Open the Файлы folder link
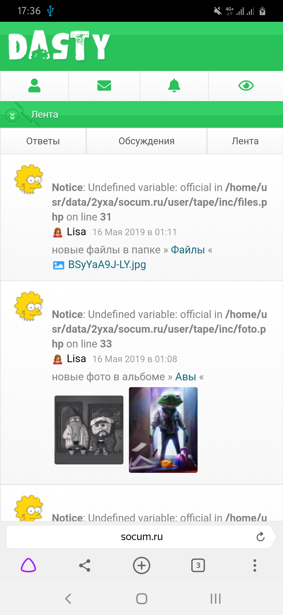This screenshot has height=615, width=283. 188,250
